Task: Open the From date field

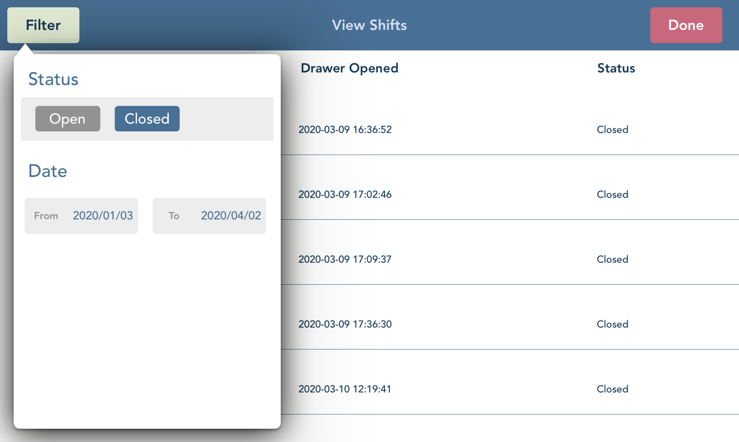Action: coord(81,216)
